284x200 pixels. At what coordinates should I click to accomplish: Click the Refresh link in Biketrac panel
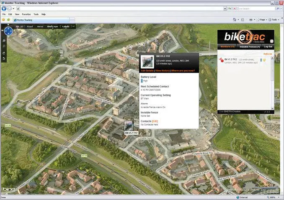[268, 54]
